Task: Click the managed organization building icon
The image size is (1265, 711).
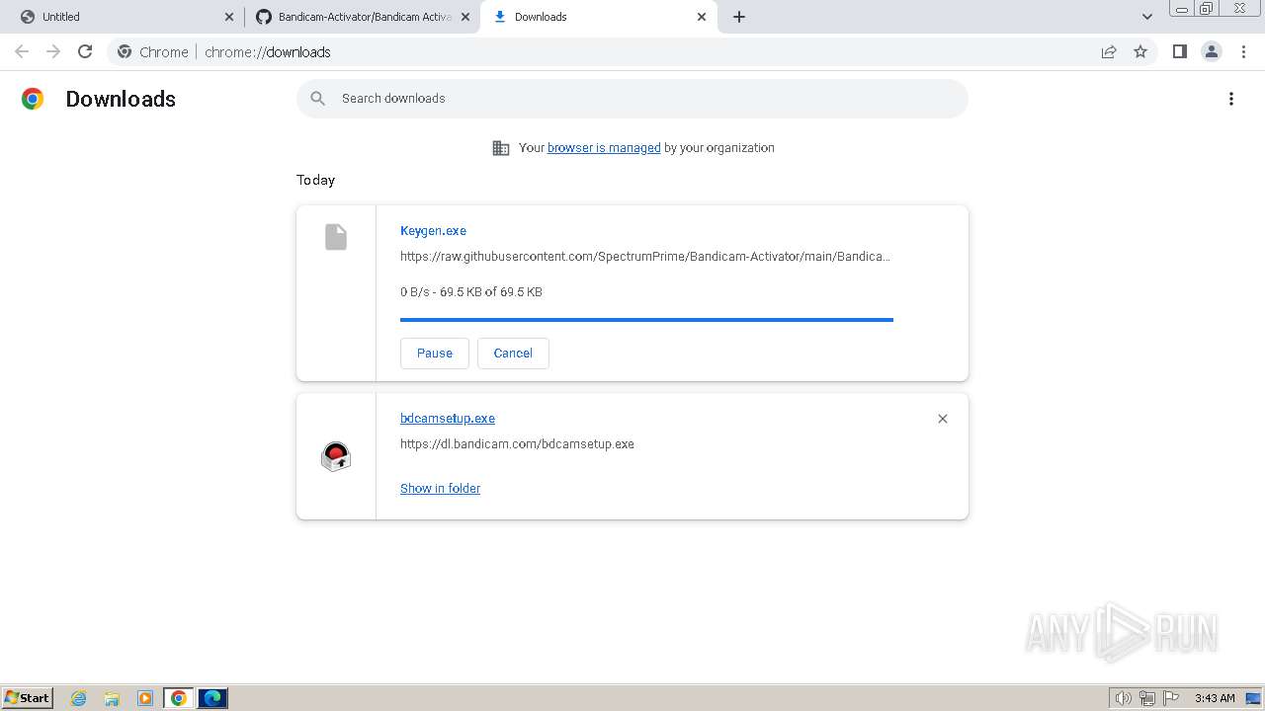Action: 501,148
